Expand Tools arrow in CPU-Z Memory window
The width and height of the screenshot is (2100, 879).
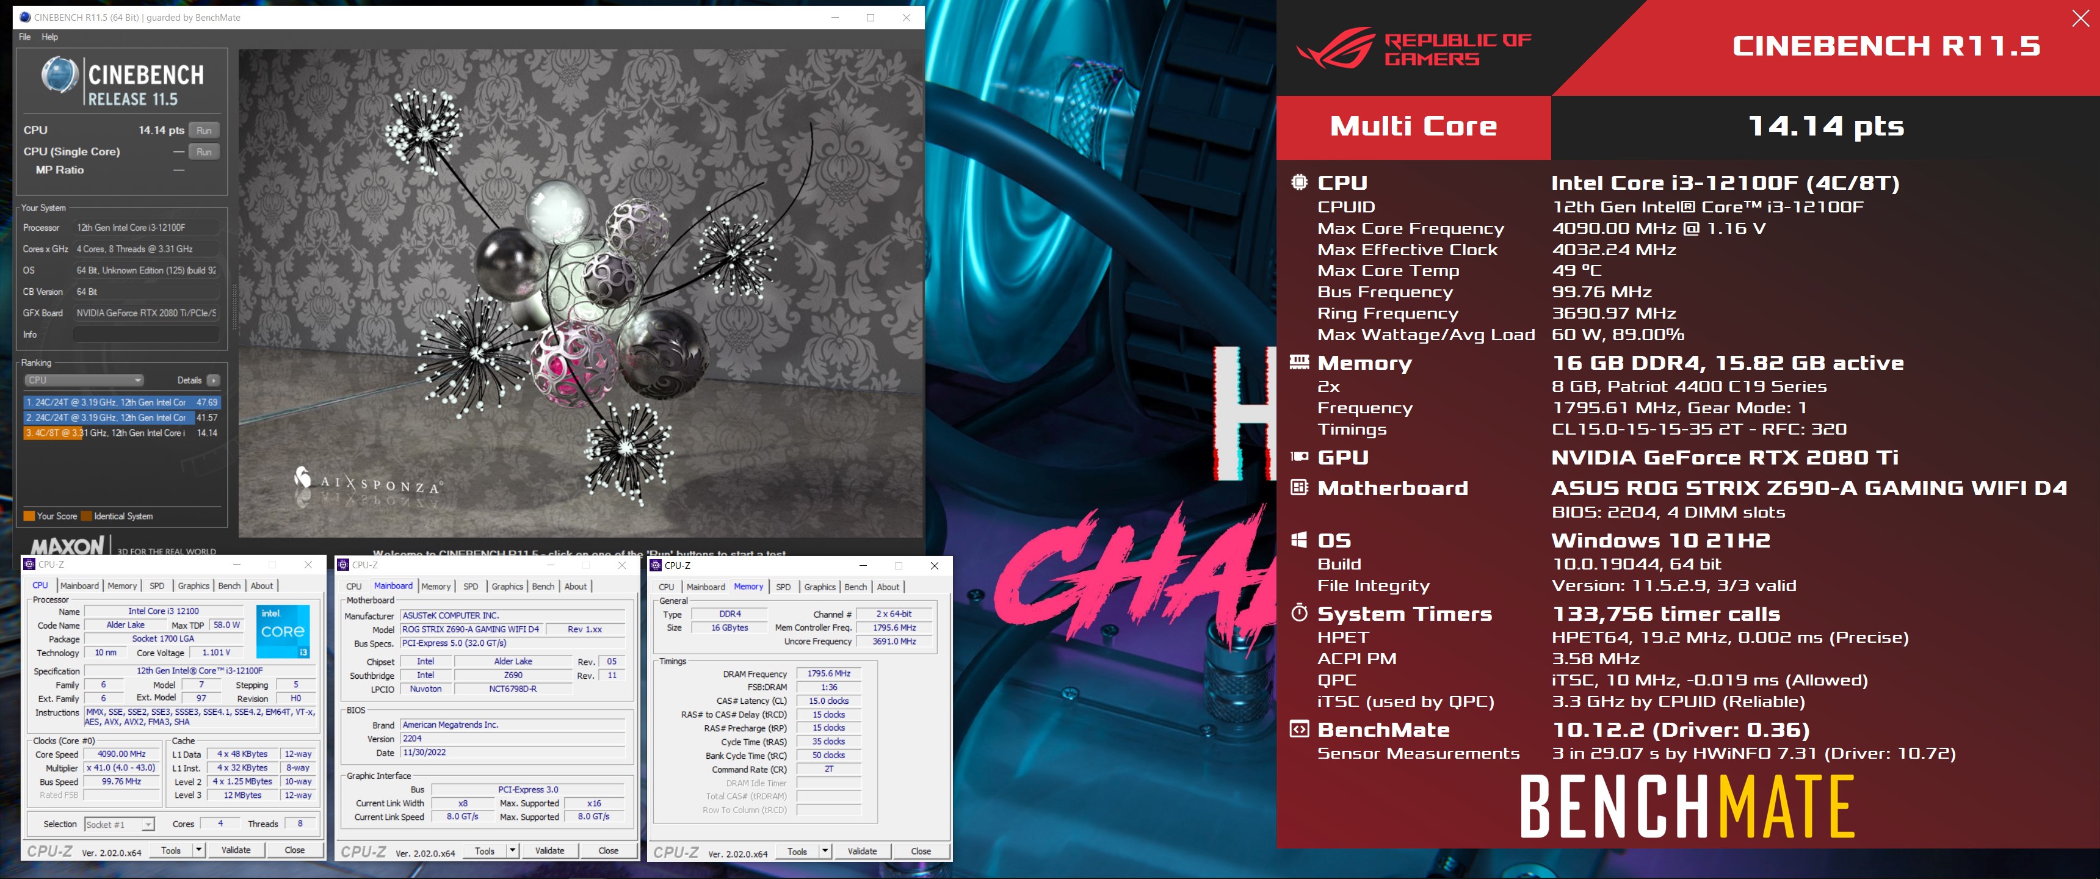coord(825,852)
